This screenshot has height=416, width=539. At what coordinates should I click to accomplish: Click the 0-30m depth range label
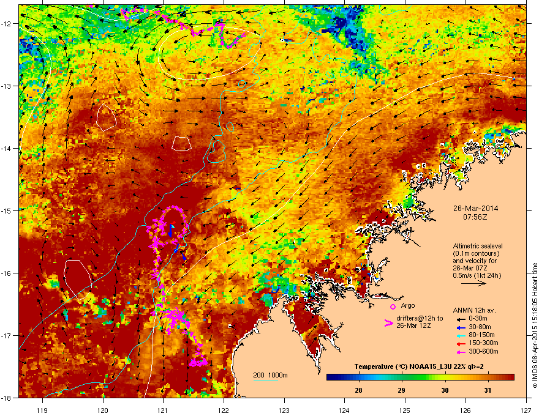[478, 319]
